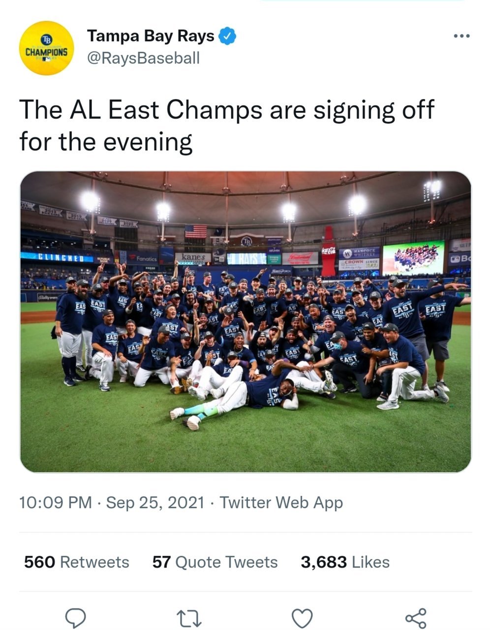Select the AL East Champs tweet text
The height and width of the screenshot is (630, 490).
(x=226, y=126)
